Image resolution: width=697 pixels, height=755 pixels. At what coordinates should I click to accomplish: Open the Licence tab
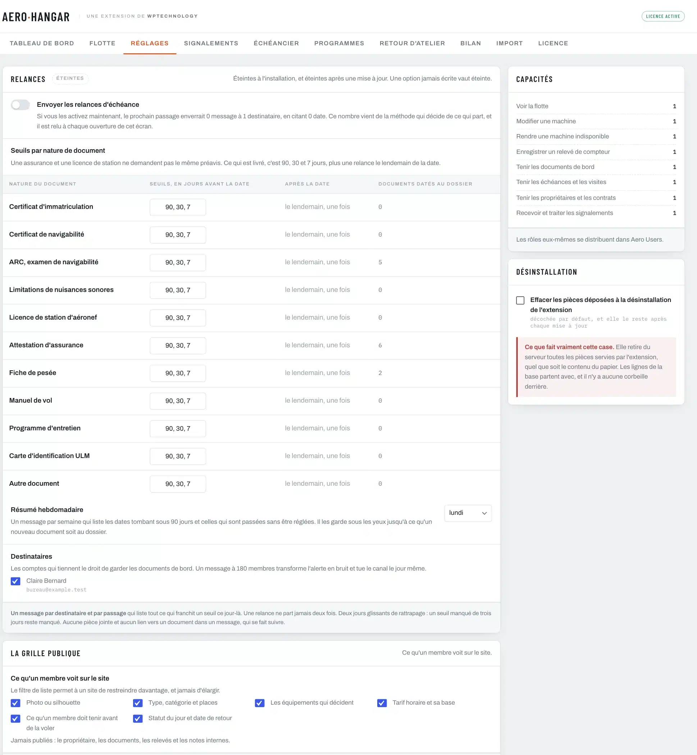pyautogui.click(x=553, y=44)
